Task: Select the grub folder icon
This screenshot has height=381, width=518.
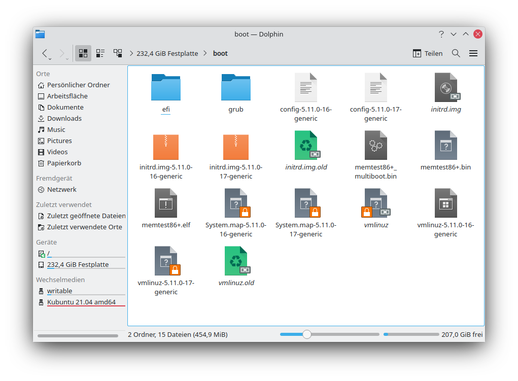Action: [x=236, y=87]
